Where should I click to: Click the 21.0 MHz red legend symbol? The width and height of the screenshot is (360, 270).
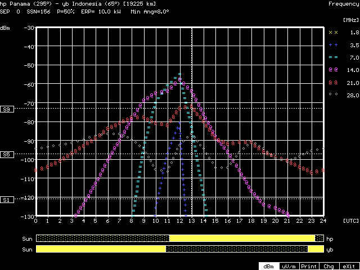[x=333, y=82]
